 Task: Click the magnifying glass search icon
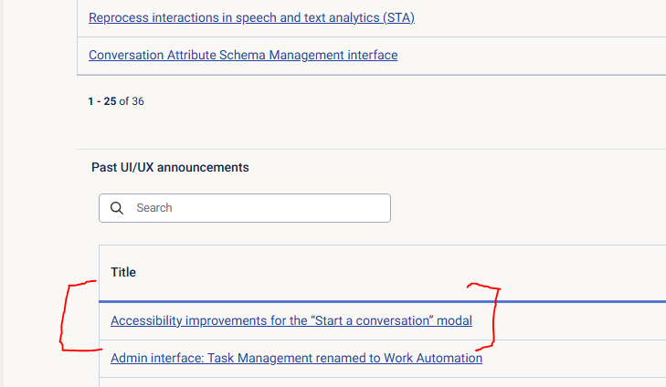pyautogui.click(x=117, y=208)
